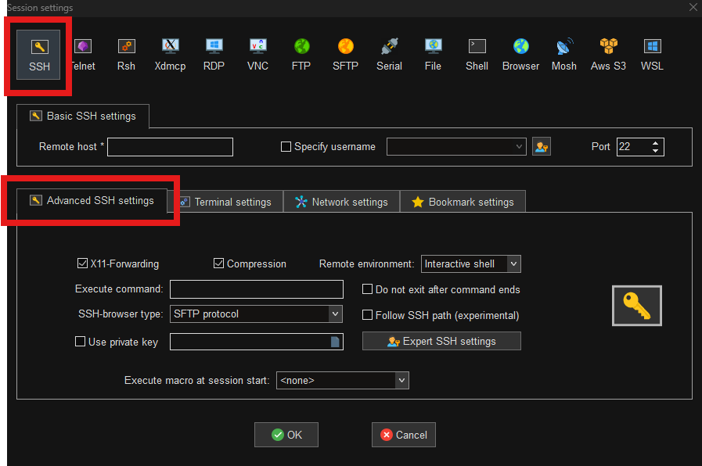The width and height of the screenshot is (702, 466).
Task: Choose the Shell session type
Action: [x=477, y=55]
